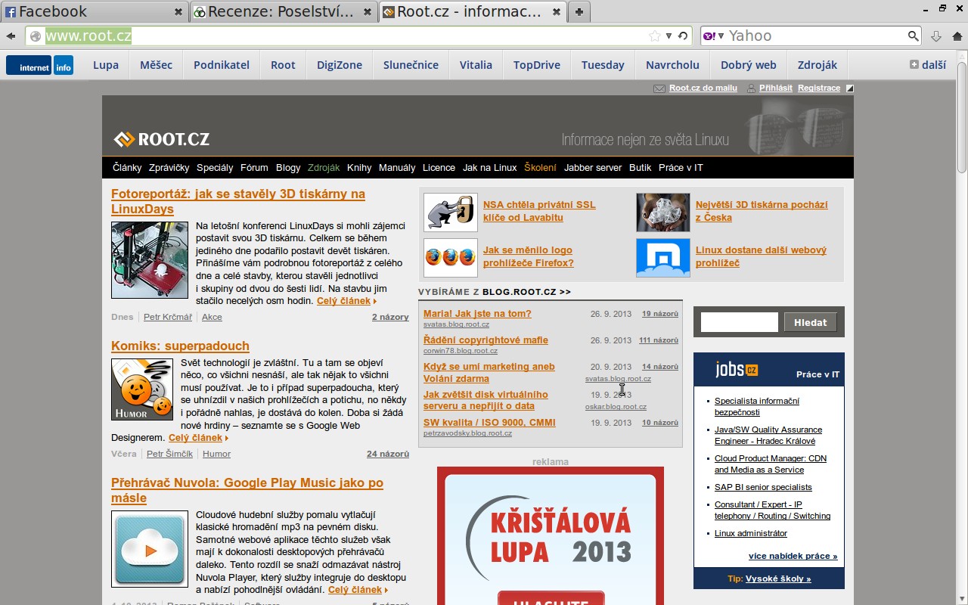
Task: Click the search magnifier icon in Yahoo box
Action: coord(914,36)
